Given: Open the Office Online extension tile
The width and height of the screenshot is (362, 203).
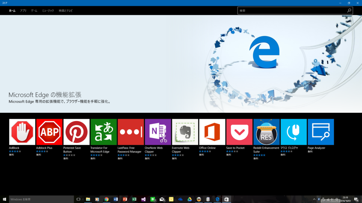Looking at the screenshot, I should [x=212, y=132].
